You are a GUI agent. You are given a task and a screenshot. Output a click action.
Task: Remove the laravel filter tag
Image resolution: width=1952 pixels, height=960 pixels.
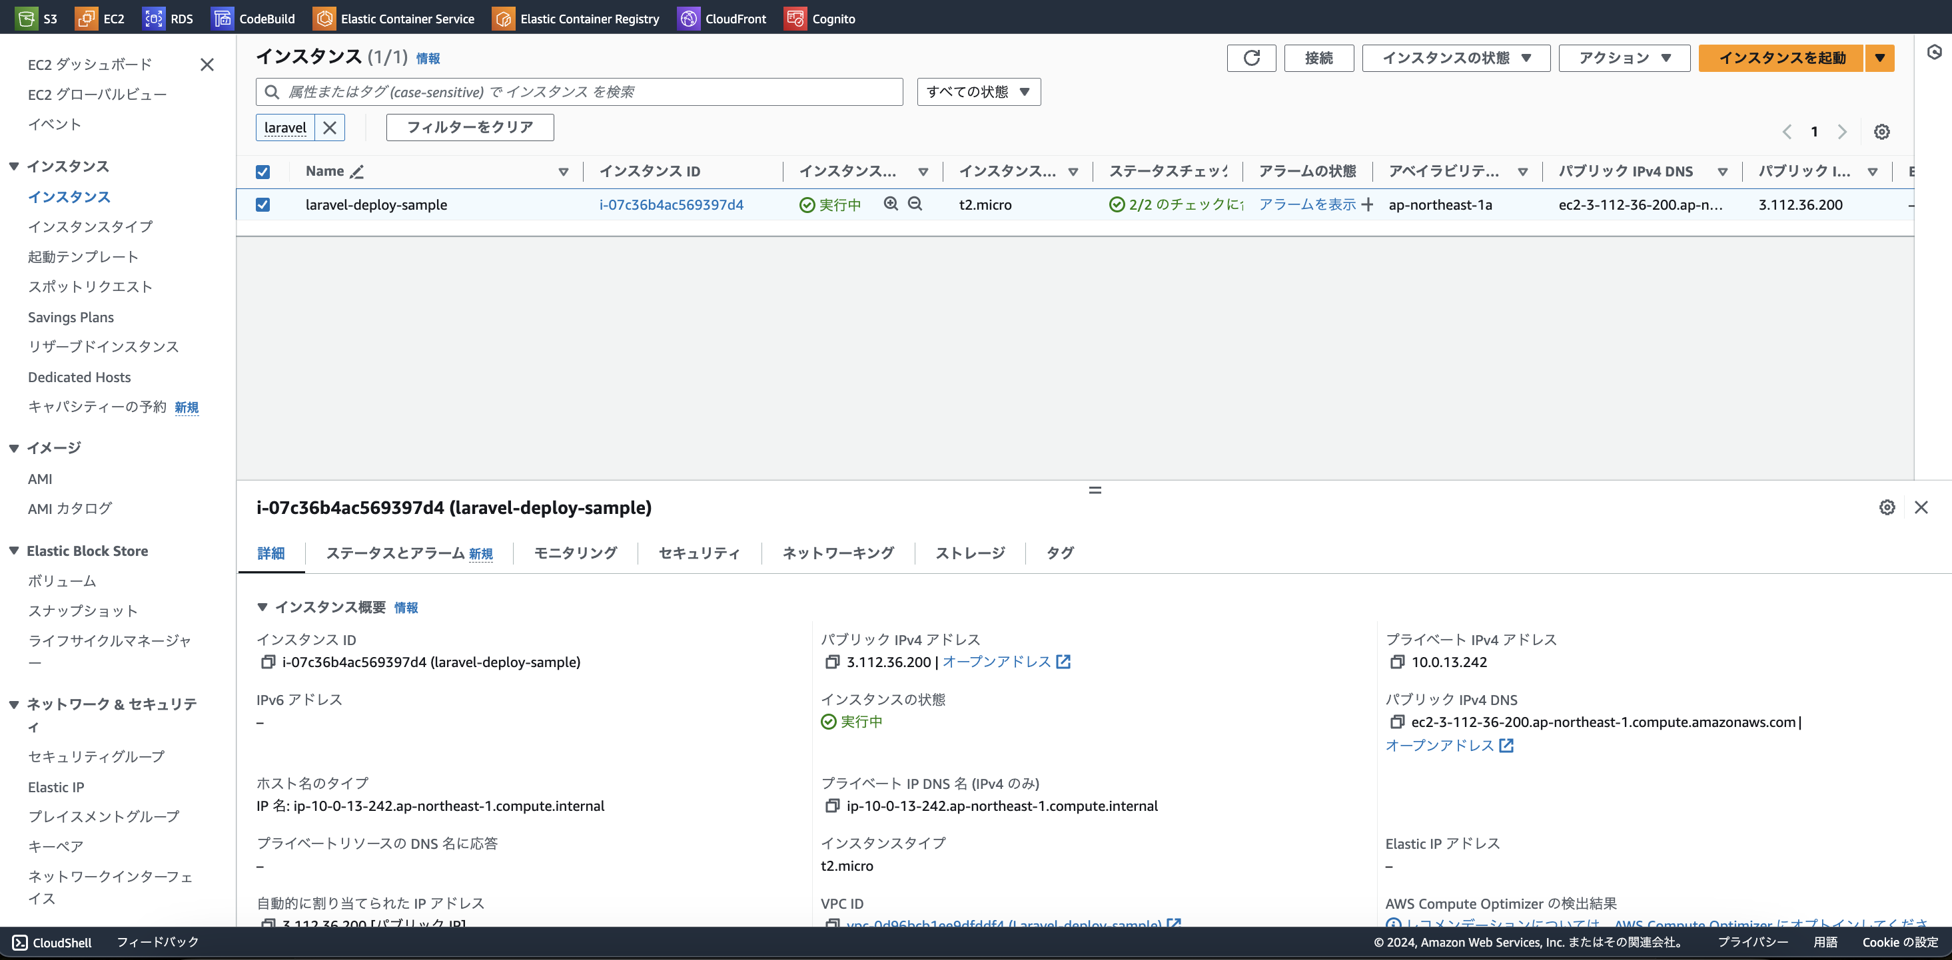(x=330, y=127)
